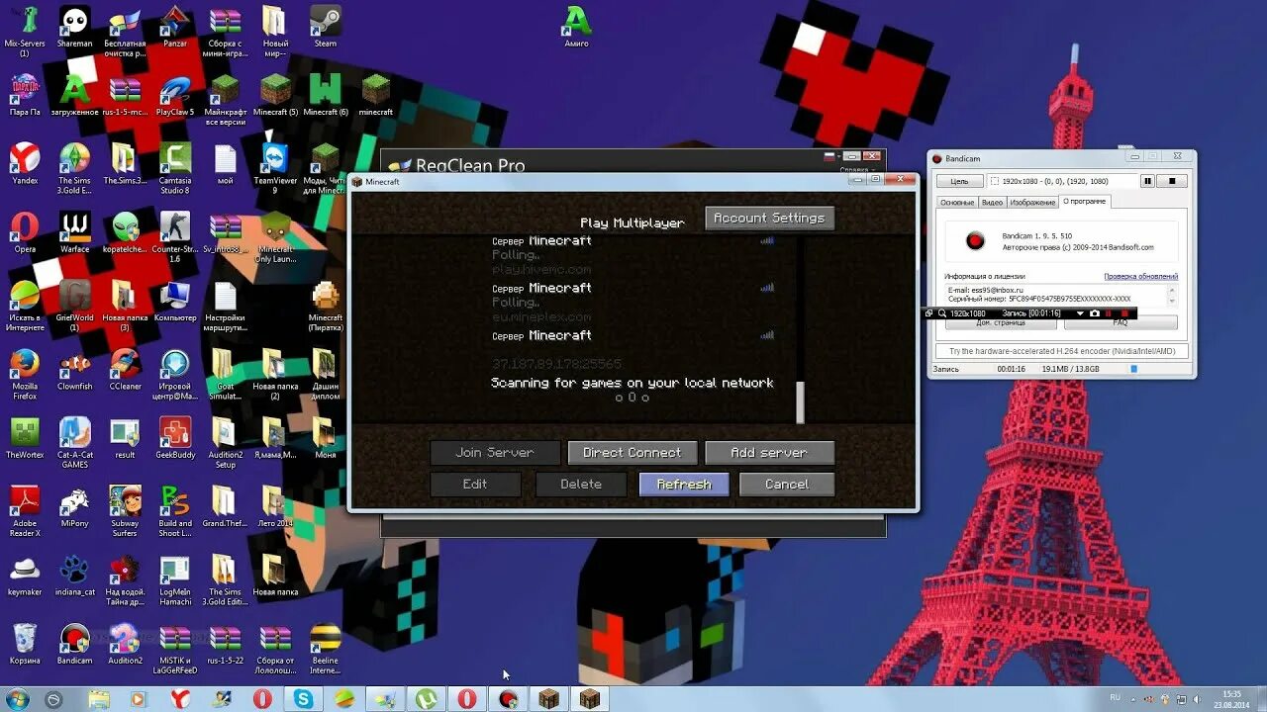Select the Opera desktop icon

(x=25, y=232)
